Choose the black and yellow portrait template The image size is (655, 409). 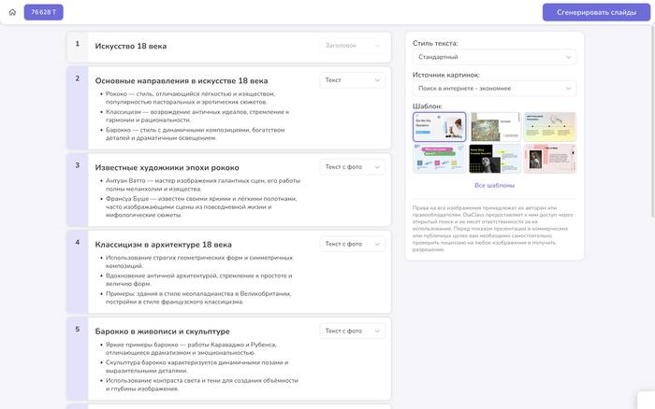(495, 159)
